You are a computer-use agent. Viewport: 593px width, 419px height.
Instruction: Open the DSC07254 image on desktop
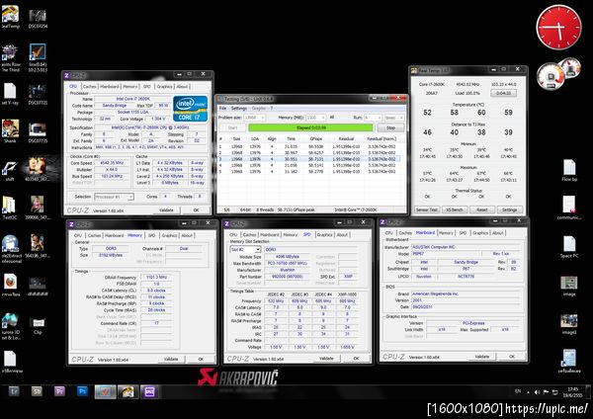38,18
